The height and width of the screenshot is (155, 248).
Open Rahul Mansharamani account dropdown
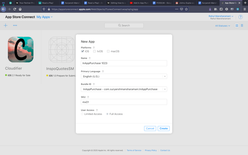221,16
